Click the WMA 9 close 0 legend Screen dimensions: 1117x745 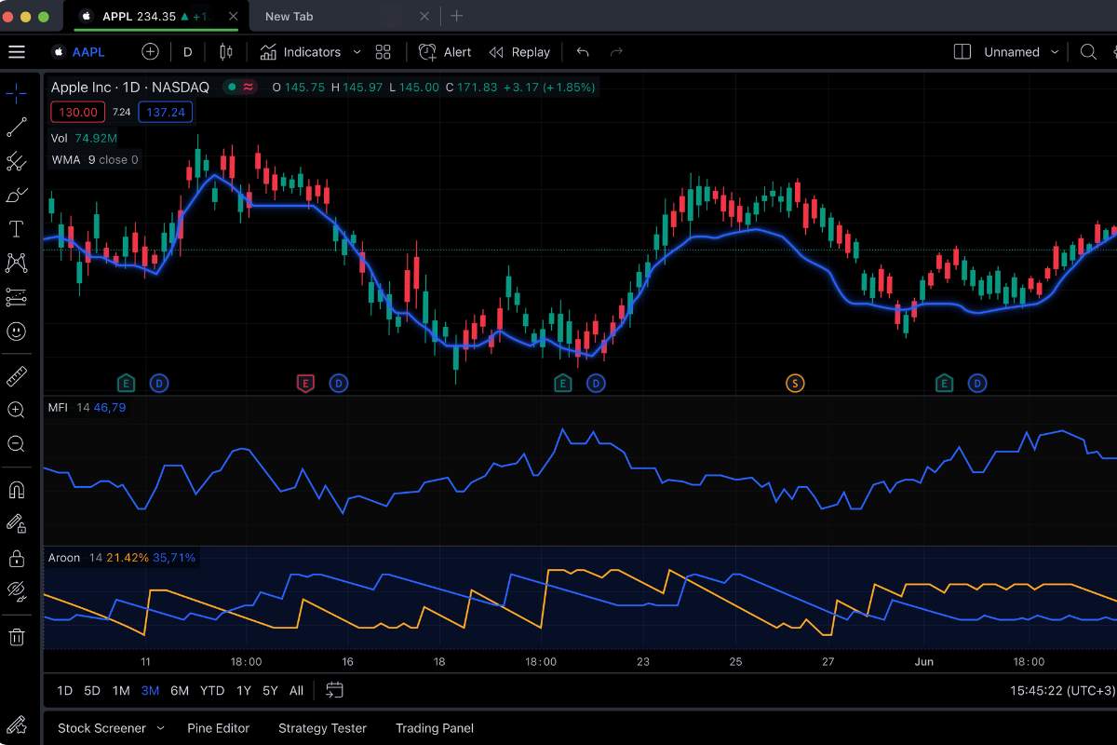tap(95, 159)
